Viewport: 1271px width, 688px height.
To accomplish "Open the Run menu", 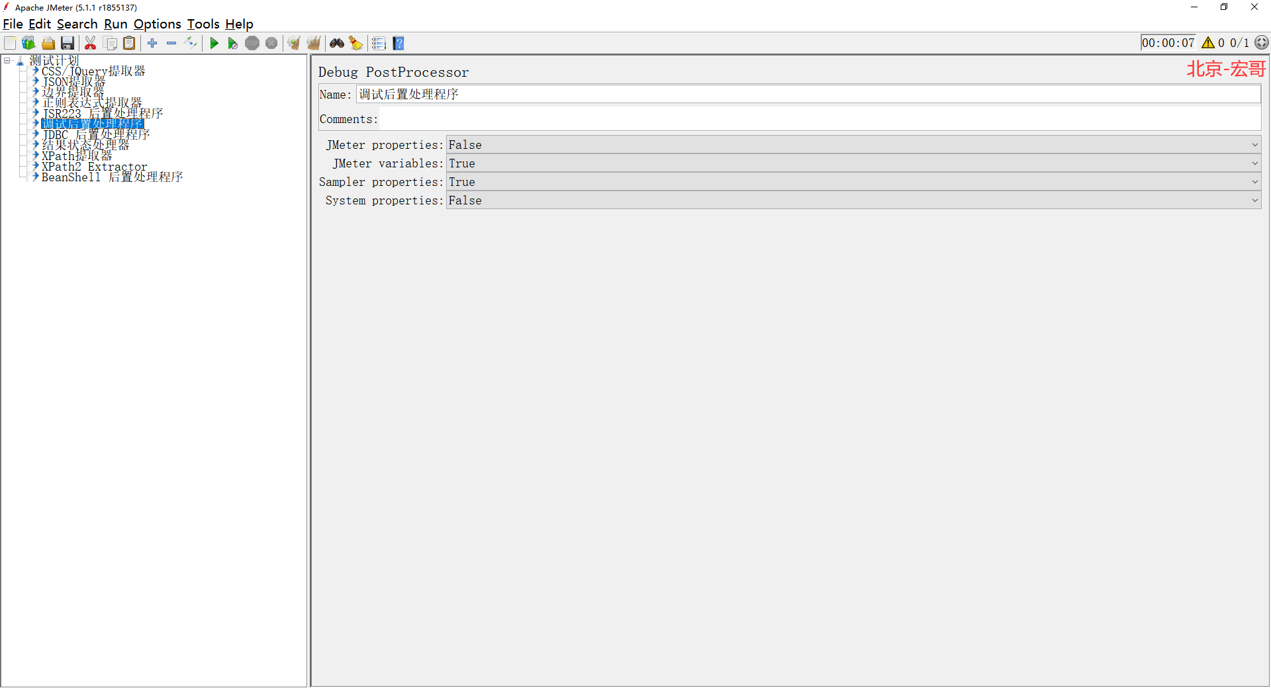I will click(x=116, y=24).
